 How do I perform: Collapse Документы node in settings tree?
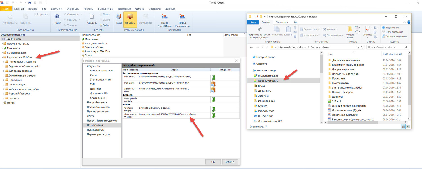coord(85,66)
